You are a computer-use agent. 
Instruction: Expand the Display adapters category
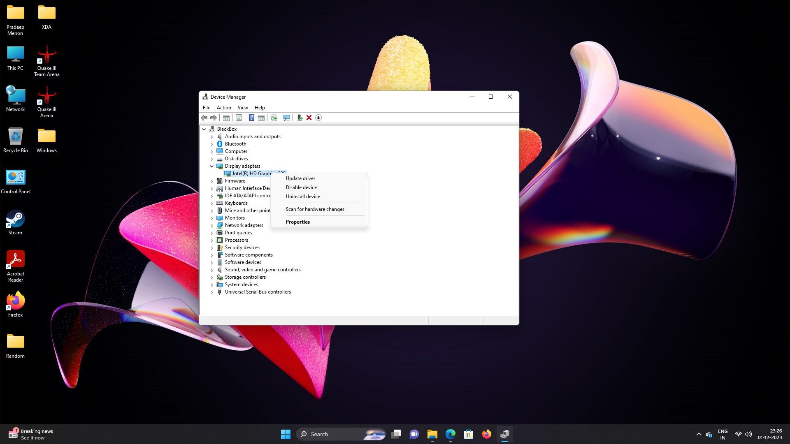211,166
